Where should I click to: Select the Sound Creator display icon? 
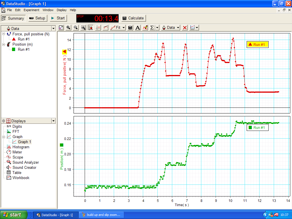click(x=9, y=167)
